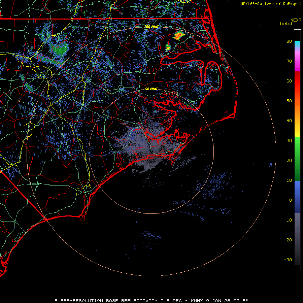
Task: Click the 40 value on the dBZ scale
Action: tap(289, 121)
